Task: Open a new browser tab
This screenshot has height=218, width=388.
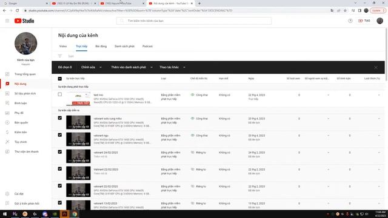Action: [199, 4]
